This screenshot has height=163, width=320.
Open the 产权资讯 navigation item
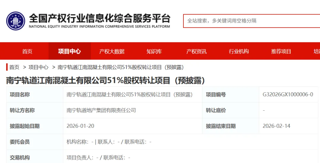[196, 51]
